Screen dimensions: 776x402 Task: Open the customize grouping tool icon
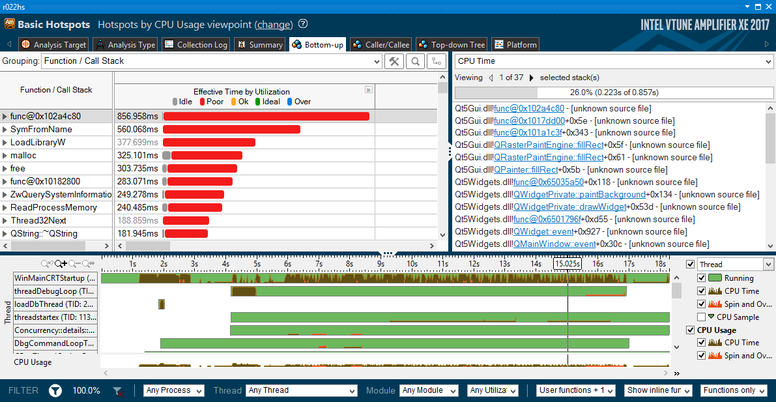pos(394,61)
